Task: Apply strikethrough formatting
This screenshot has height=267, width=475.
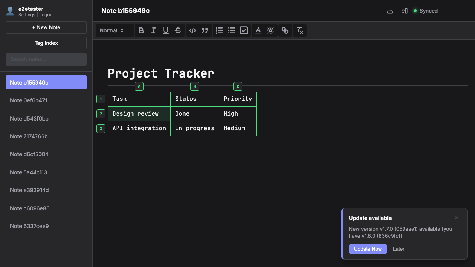Action: click(178, 30)
